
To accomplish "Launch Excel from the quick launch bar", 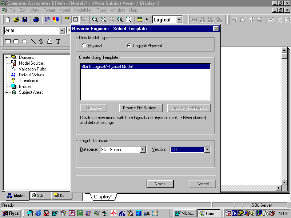I will point(80,213).
